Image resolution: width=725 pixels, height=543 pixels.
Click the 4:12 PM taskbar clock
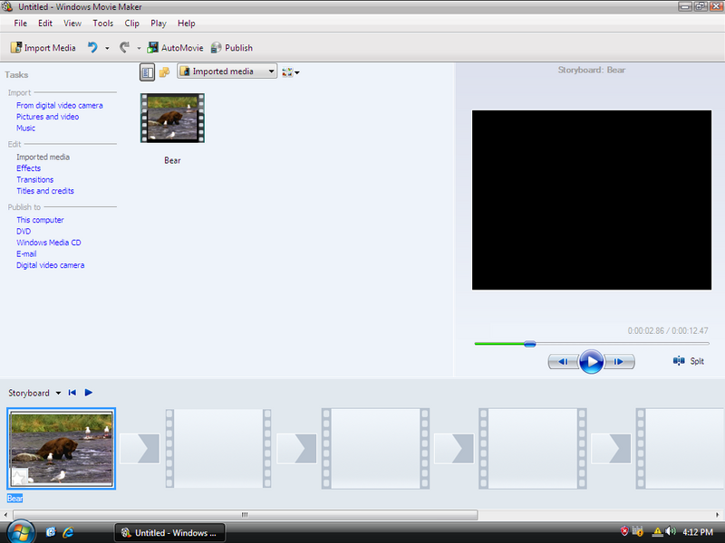(x=698, y=532)
